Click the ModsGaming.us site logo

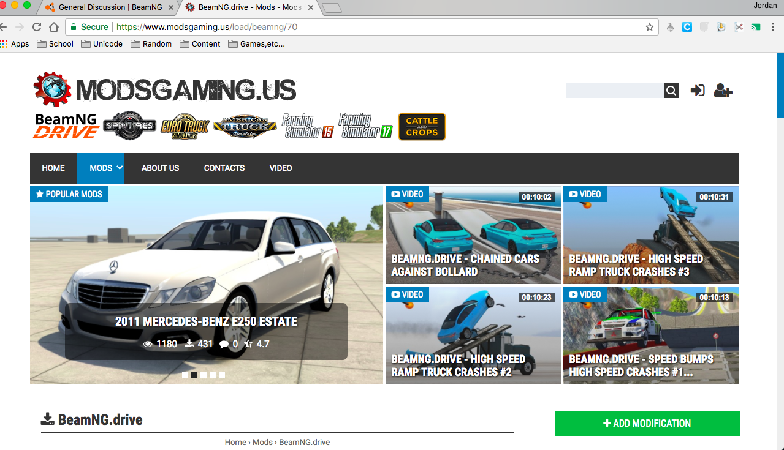(165, 90)
